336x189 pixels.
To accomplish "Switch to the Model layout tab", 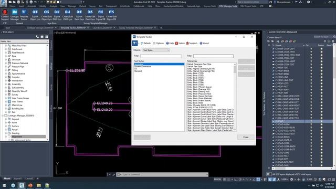I will [7, 178].
